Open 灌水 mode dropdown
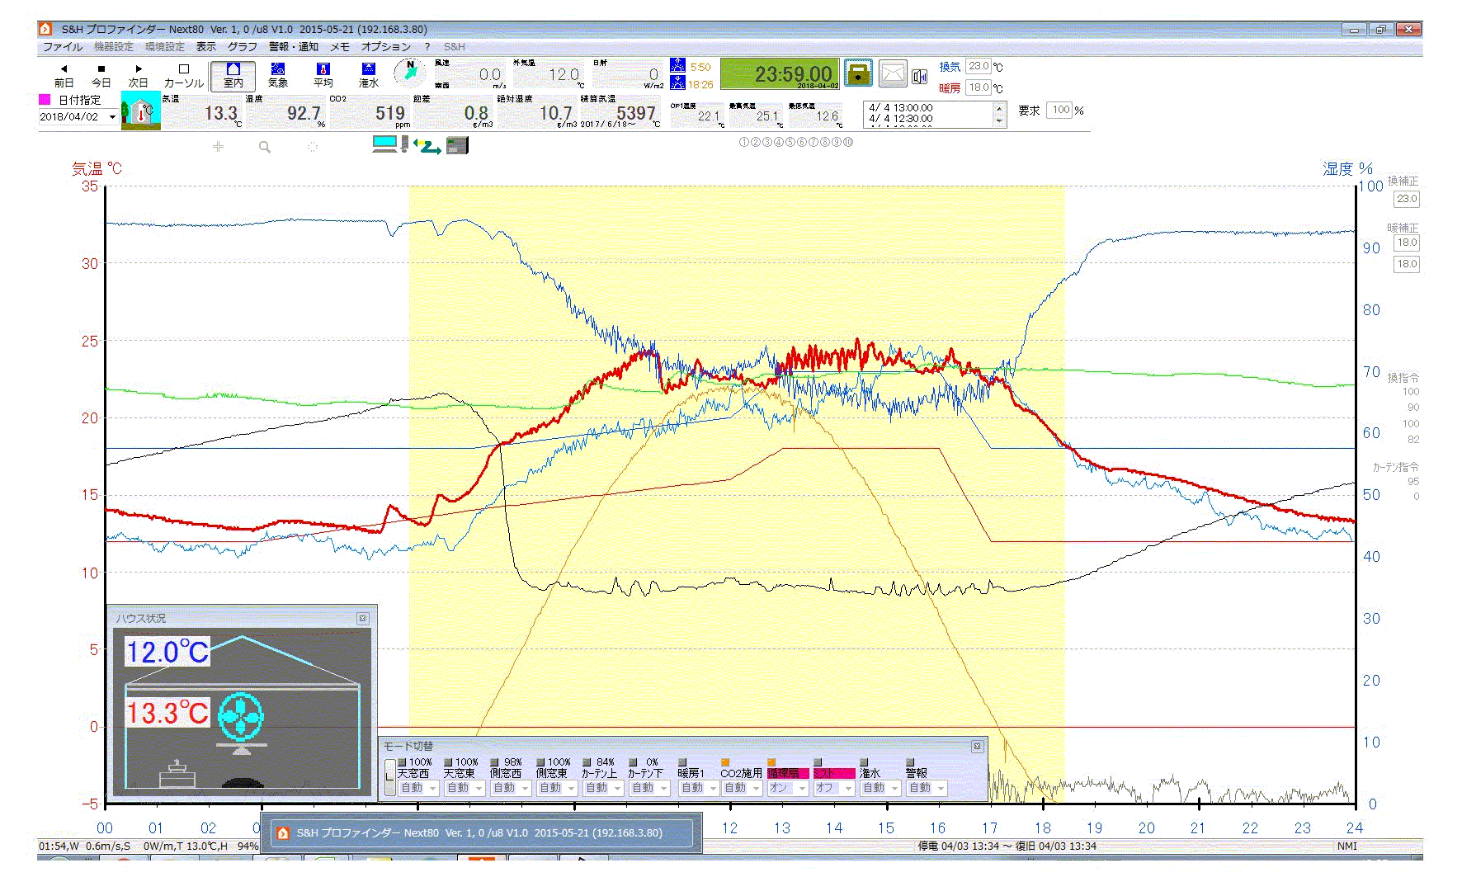This screenshot has width=1462, height=877. pyautogui.click(x=880, y=788)
